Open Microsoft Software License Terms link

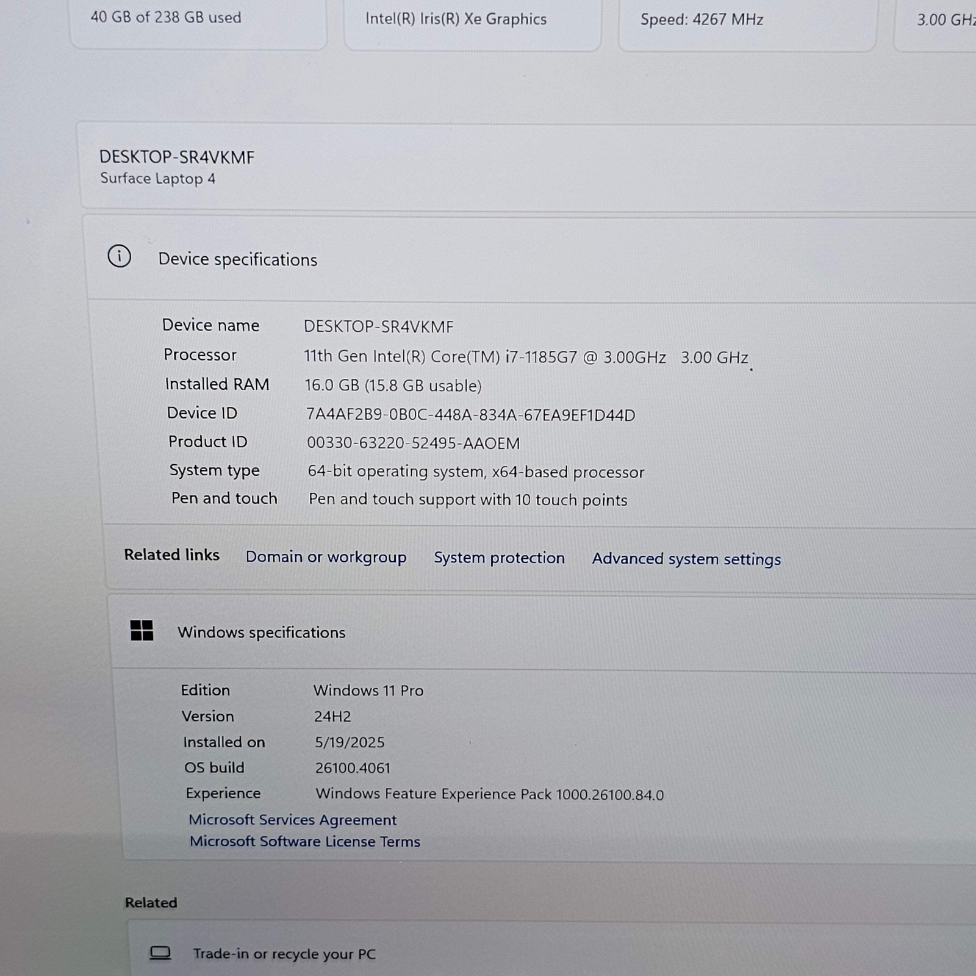304,842
